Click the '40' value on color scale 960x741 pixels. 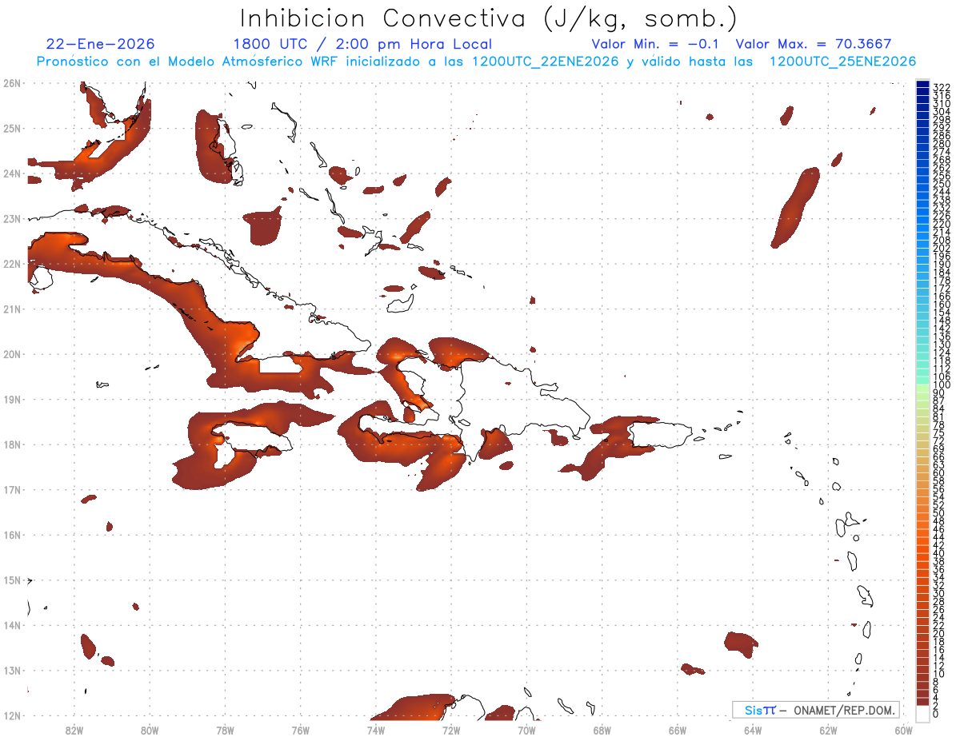point(939,553)
